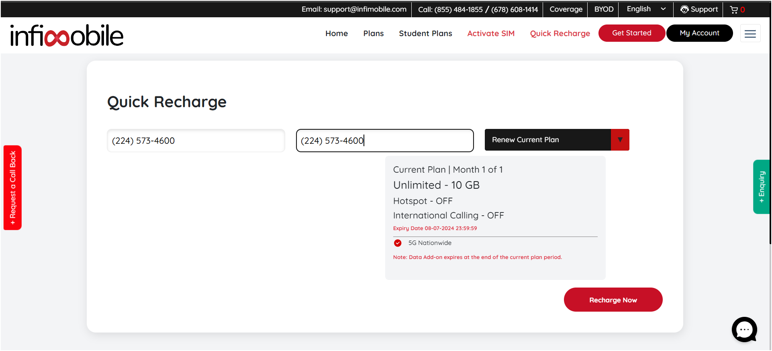Click the support email address link
This screenshot has width=772, height=351.
[x=354, y=9]
